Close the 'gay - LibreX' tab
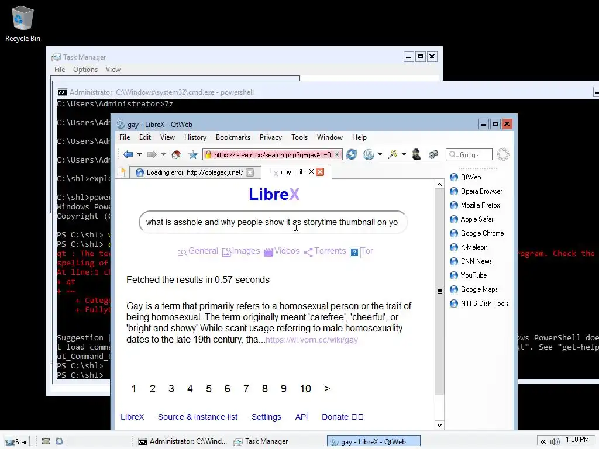 click(x=320, y=172)
